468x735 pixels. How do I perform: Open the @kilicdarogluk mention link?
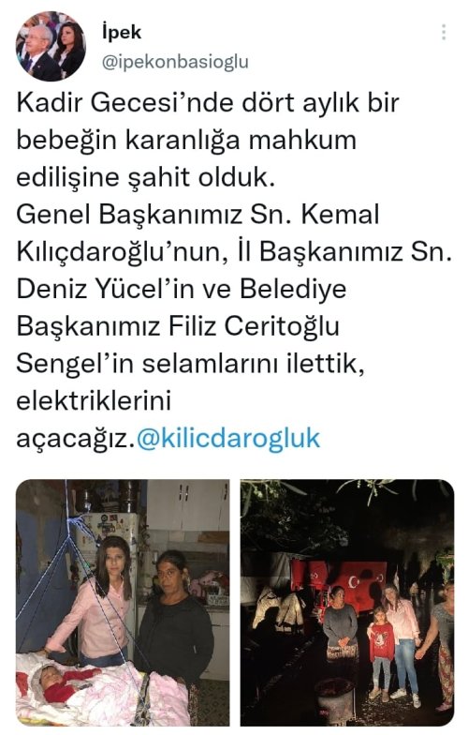(228, 439)
